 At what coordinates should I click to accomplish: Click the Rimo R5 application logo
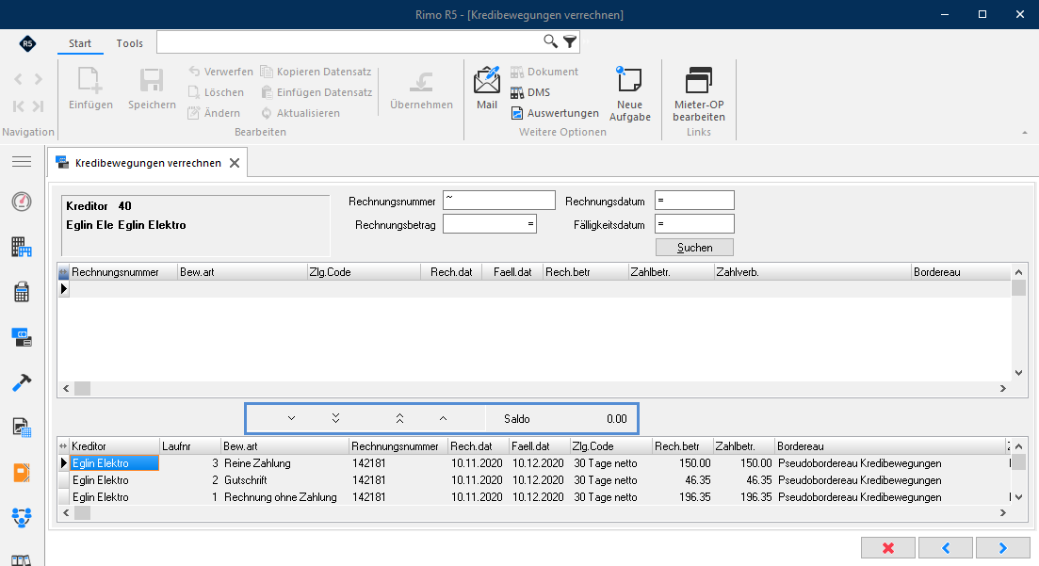pos(27,43)
